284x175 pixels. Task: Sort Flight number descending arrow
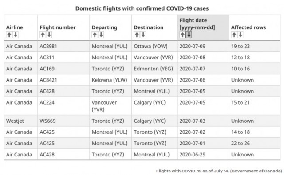click(x=49, y=35)
